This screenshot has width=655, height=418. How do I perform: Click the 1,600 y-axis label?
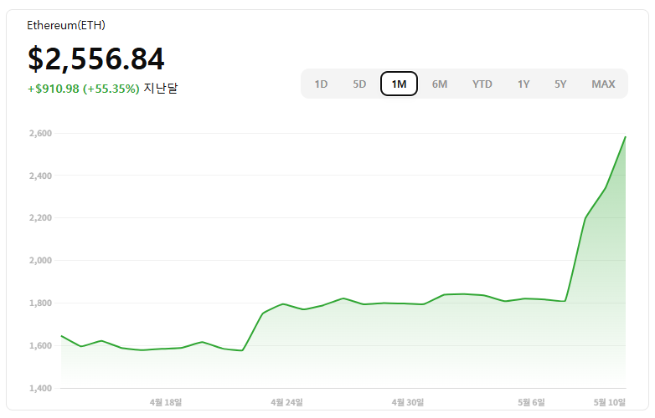40,345
